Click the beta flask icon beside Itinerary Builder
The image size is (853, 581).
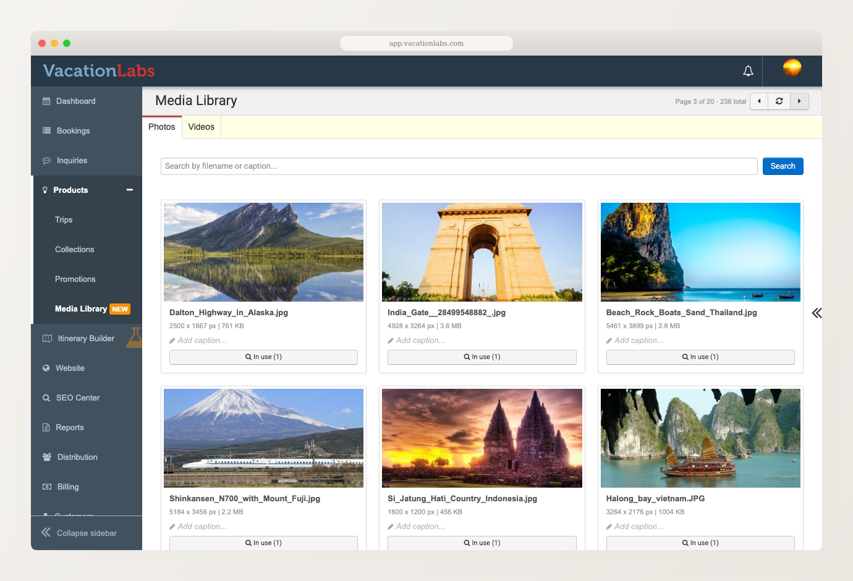tap(134, 337)
